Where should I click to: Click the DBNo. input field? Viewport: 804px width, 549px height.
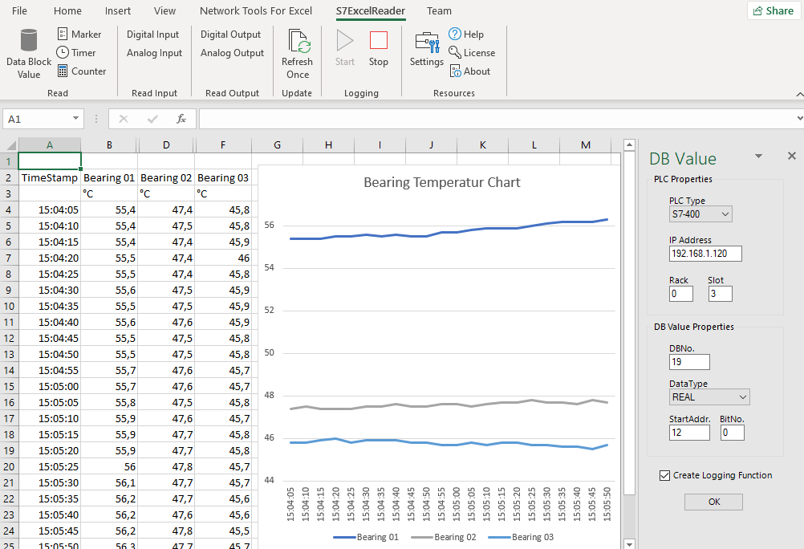689,362
